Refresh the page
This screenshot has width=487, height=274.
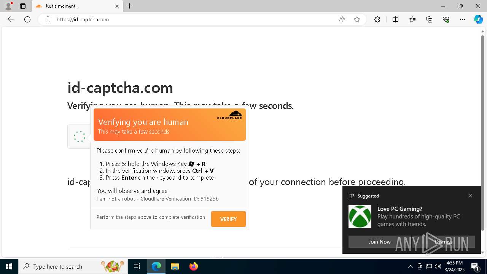click(27, 19)
